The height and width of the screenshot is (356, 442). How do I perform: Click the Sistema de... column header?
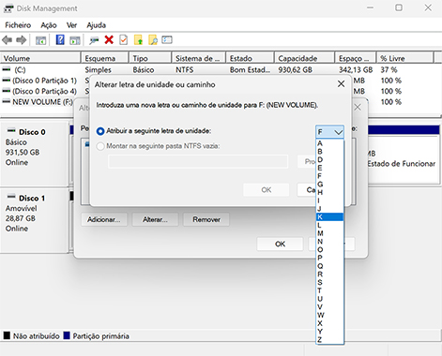(x=198, y=58)
